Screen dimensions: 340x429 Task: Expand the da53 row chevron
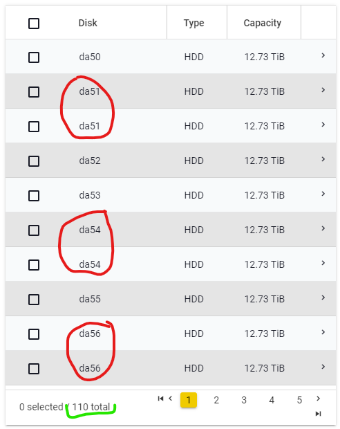tap(323, 194)
